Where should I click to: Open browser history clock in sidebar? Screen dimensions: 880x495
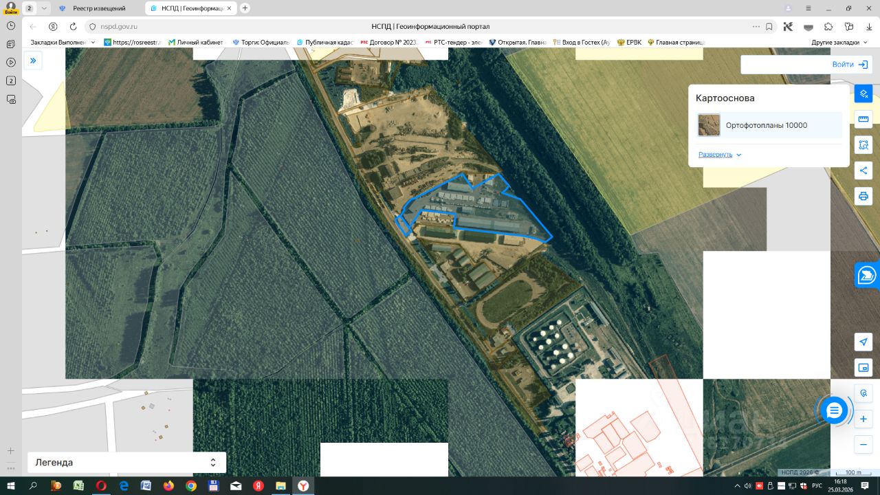point(10,25)
